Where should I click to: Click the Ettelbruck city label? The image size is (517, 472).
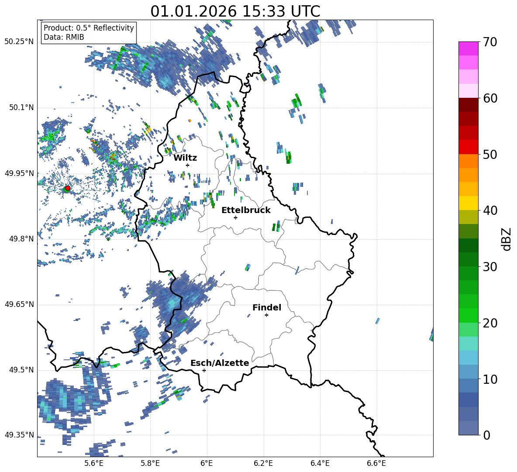pos(246,210)
